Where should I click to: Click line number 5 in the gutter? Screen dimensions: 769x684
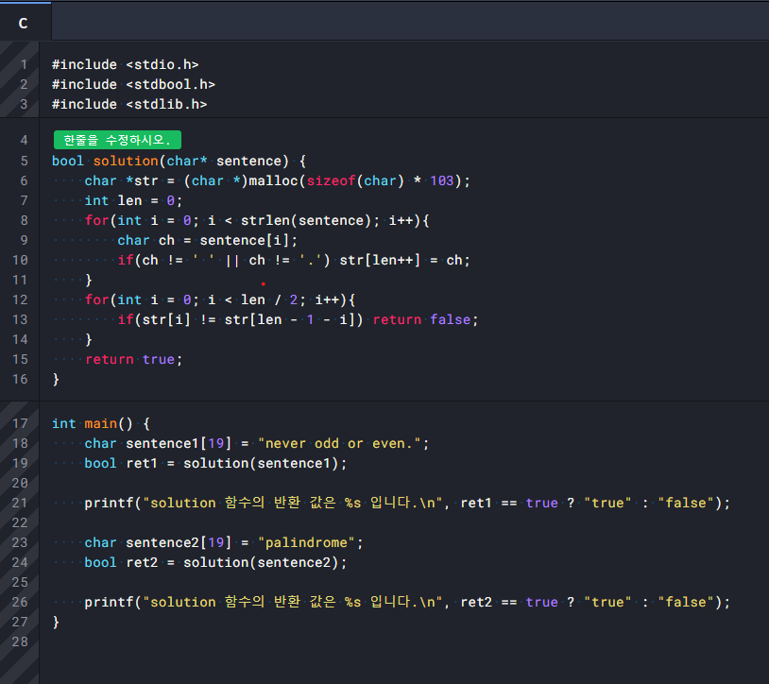[x=24, y=161]
